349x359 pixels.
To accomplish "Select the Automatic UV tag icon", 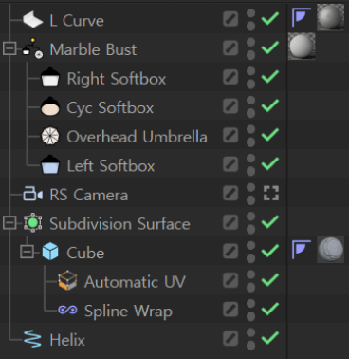I will (67, 281).
